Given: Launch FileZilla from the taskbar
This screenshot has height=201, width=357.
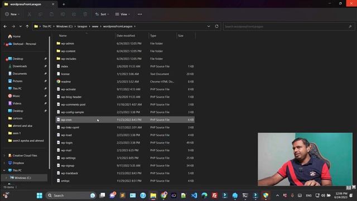Looking at the screenshot, I should [214, 195].
